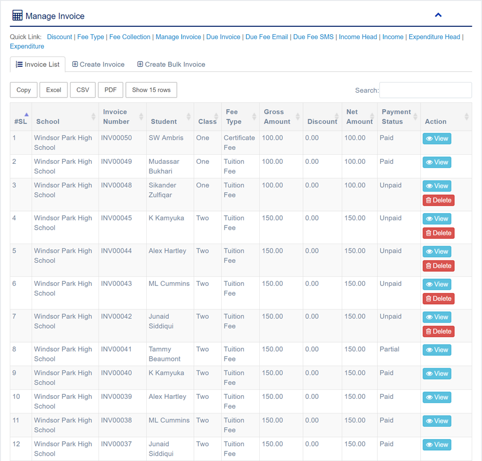
Task: Open the Manage Invoice quick link
Action: point(178,37)
